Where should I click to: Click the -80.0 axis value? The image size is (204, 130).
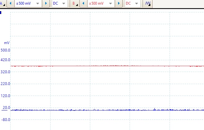6,119
